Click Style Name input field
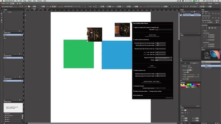Viewport: 221px width, 124px height. point(163,30)
